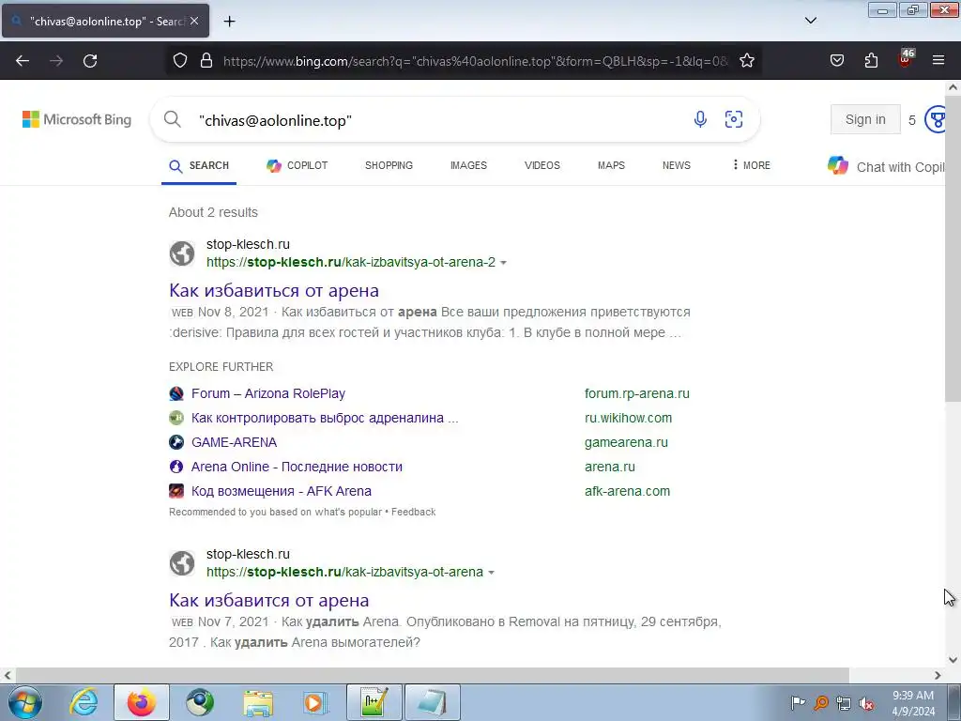Click the gamearena.ru domain link
Image resolution: width=961 pixels, height=721 pixels.
click(626, 443)
